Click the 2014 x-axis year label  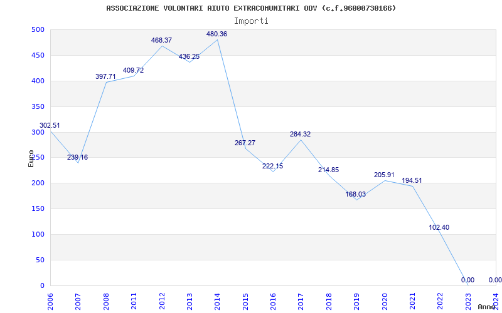218,301
